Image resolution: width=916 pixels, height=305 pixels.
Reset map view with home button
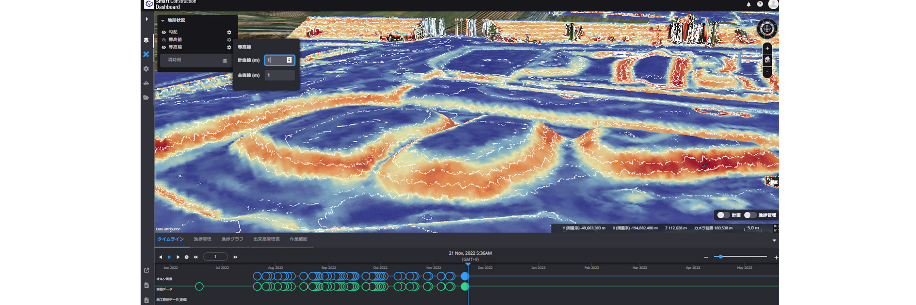767,60
